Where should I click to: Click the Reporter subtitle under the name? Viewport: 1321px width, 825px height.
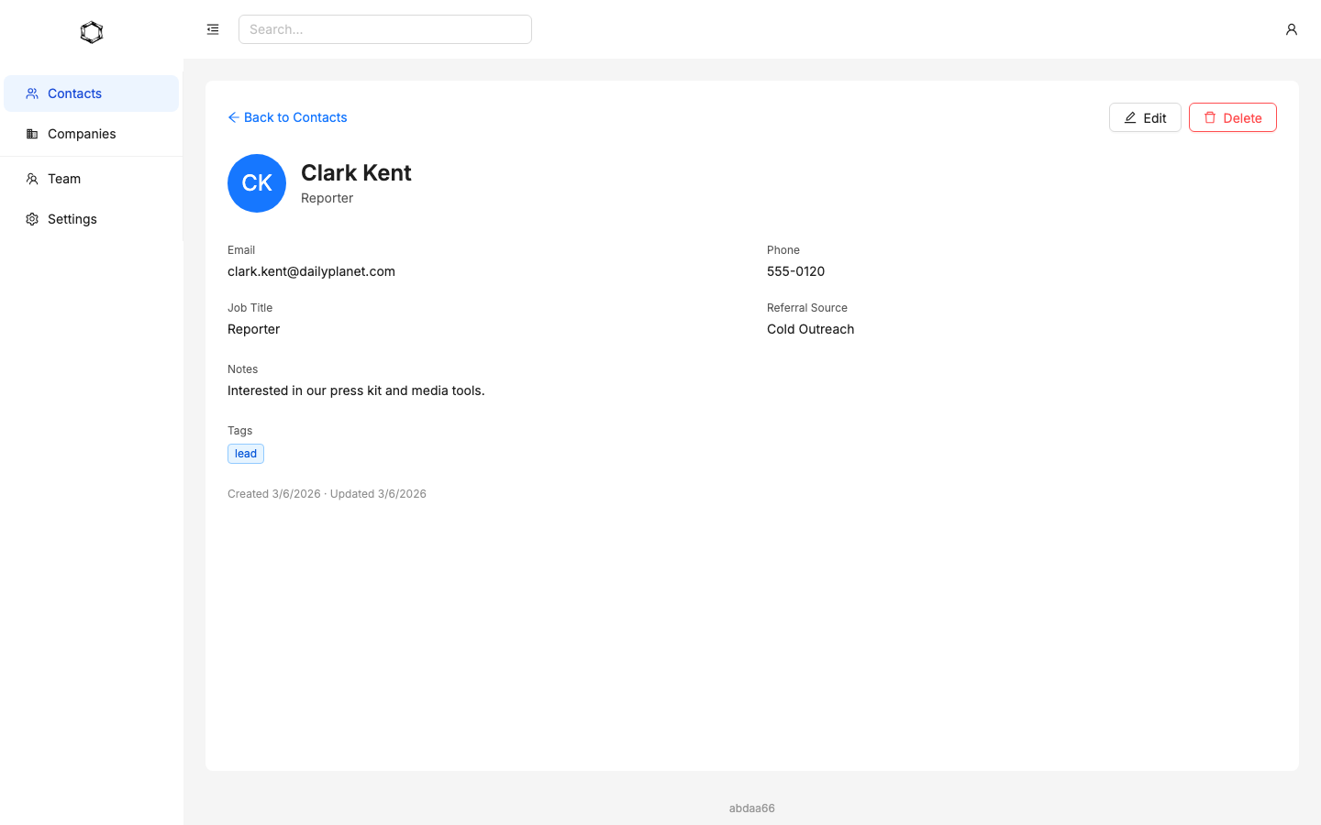tap(327, 198)
